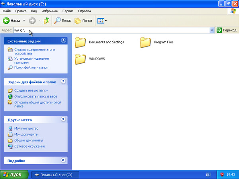Click the 19:43 clock in tray
This screenshot has width=239, height=179.
point(231,175)
